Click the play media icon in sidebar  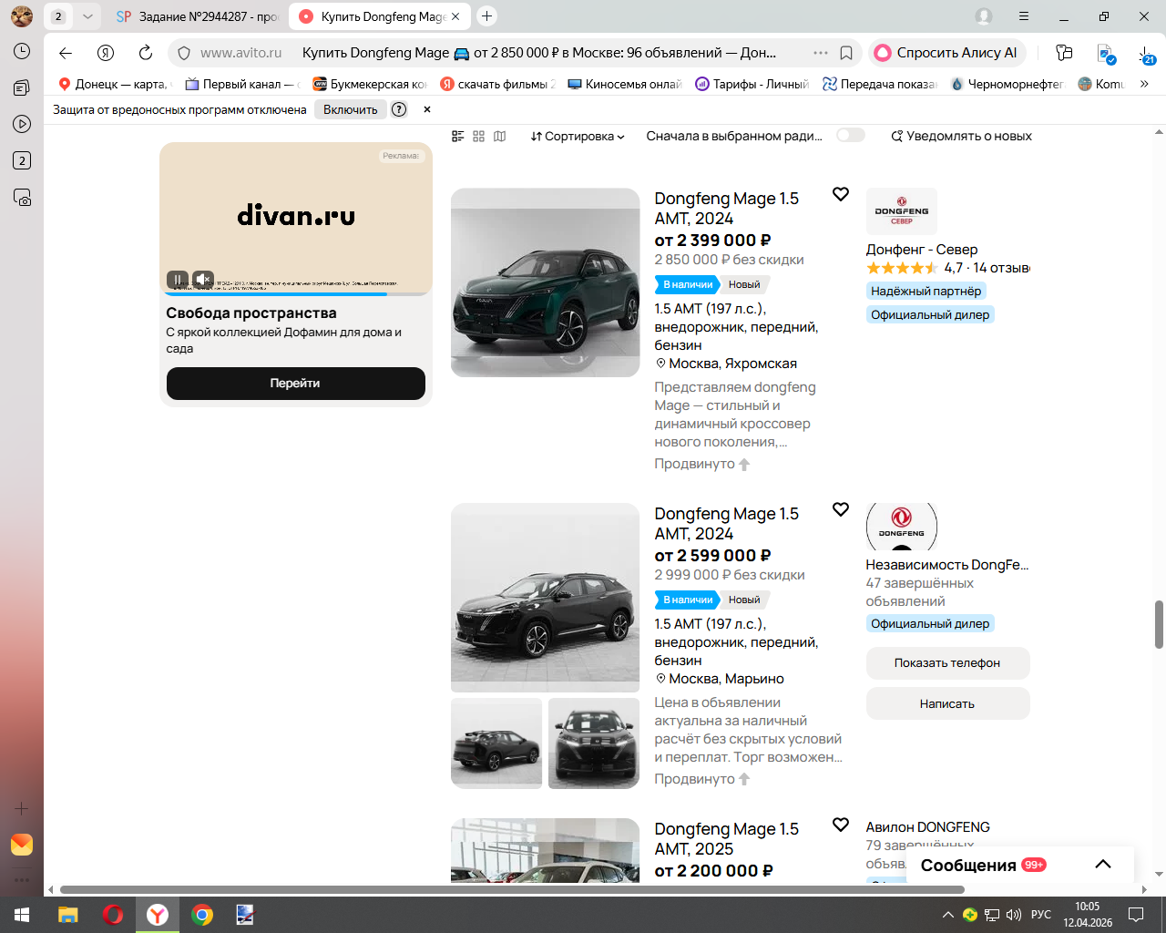[22, 124]
